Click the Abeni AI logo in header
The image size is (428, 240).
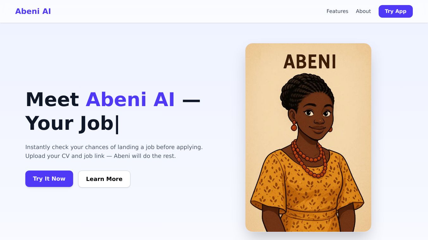(x=33, y=11)
